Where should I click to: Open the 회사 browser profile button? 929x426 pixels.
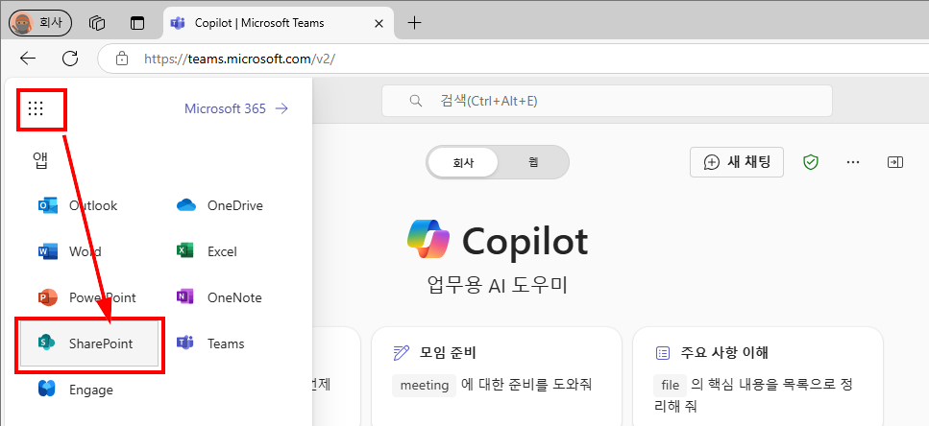click(x=39, y=23)
